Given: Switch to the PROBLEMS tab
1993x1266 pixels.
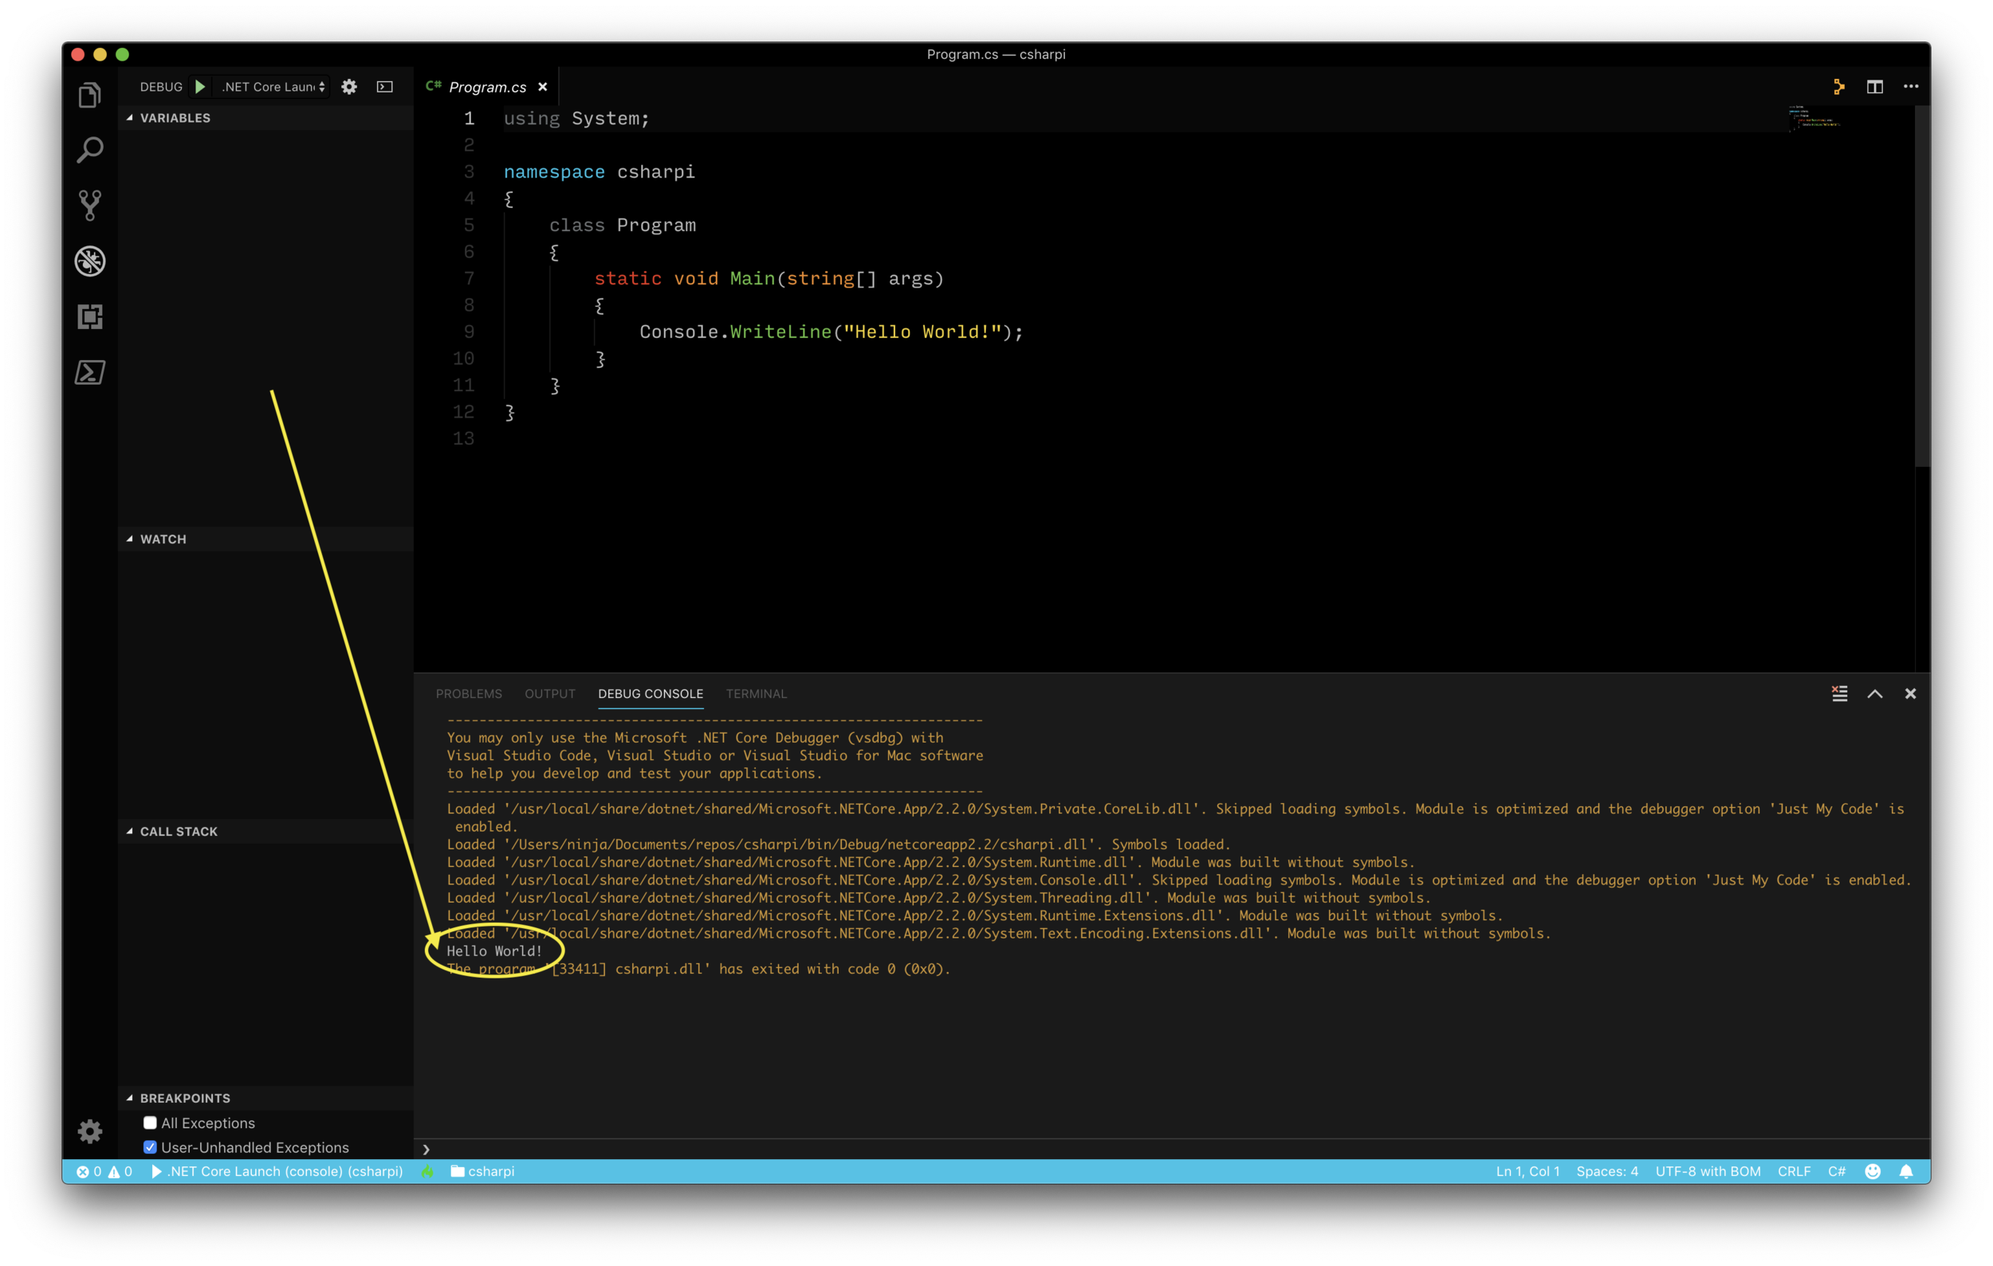Looking at the screenshot, I should (469, 694).
